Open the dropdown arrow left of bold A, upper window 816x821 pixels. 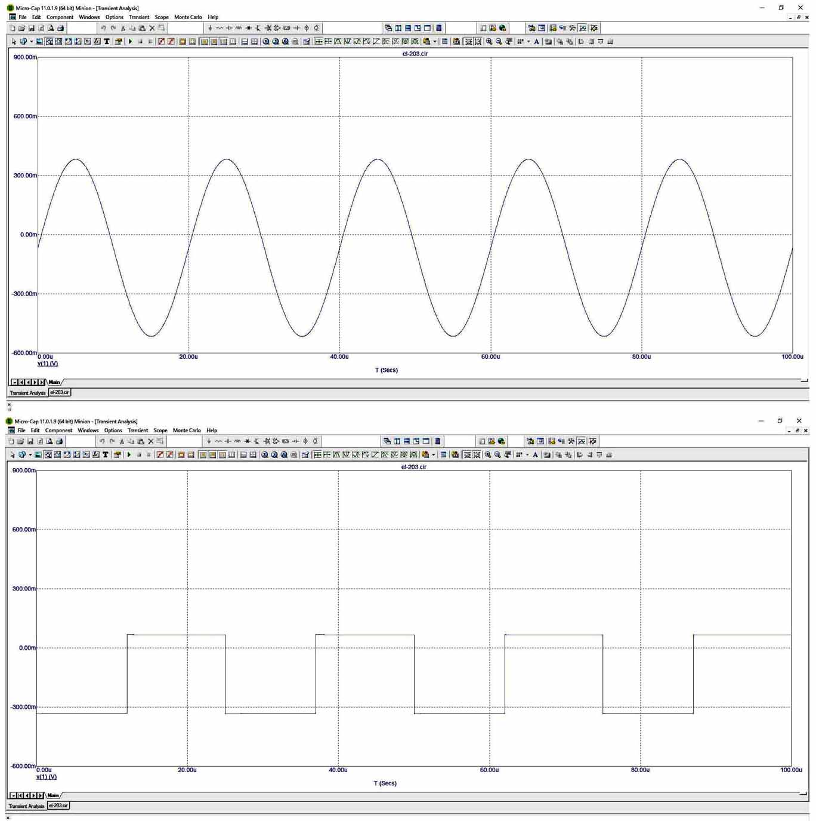coord(528,42)
